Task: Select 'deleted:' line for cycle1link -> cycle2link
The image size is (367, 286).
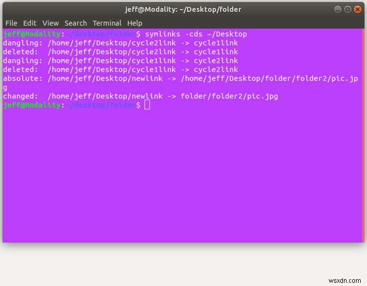Action: tap(121, 70)
